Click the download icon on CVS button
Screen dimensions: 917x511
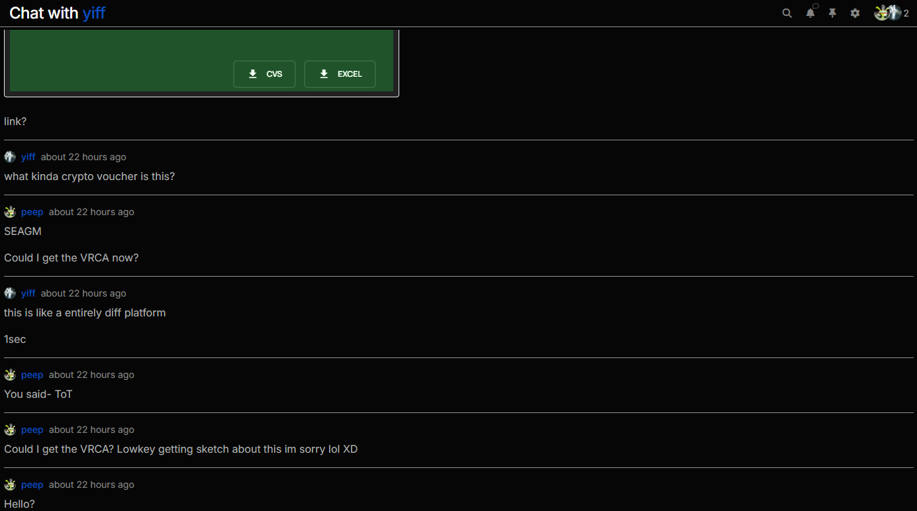point(253,74)
